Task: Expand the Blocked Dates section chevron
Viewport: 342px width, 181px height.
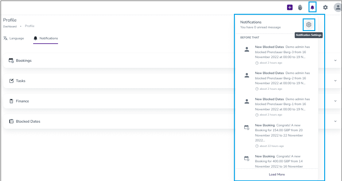Action: (x=336, y=121)
